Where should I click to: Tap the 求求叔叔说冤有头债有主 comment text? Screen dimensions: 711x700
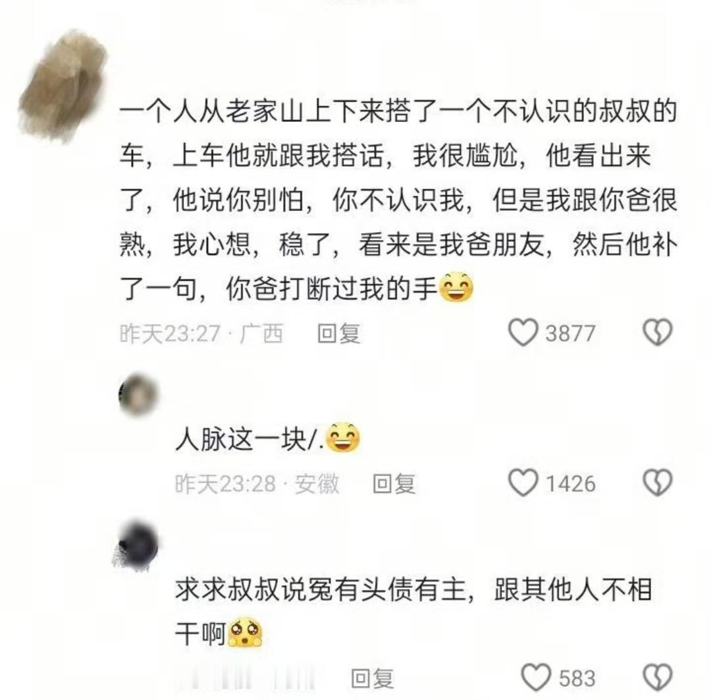click(x=413, y=612)
